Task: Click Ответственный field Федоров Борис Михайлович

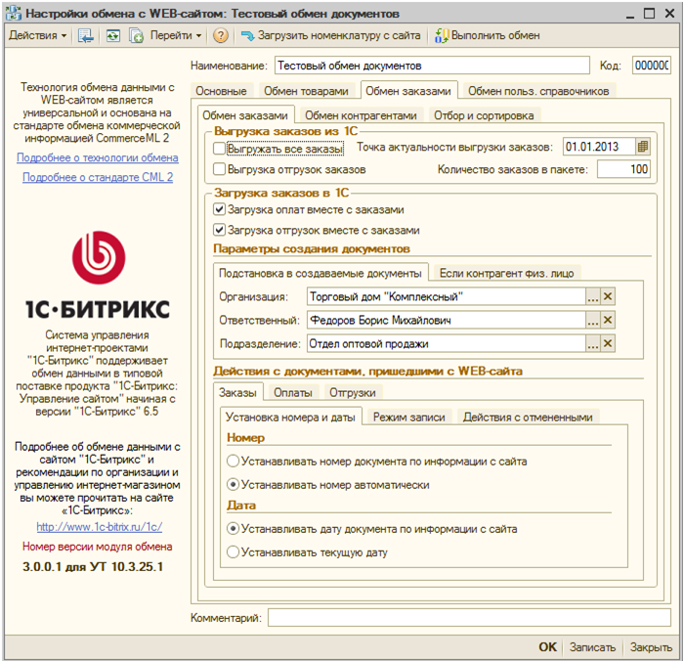Action: point(446,320)
